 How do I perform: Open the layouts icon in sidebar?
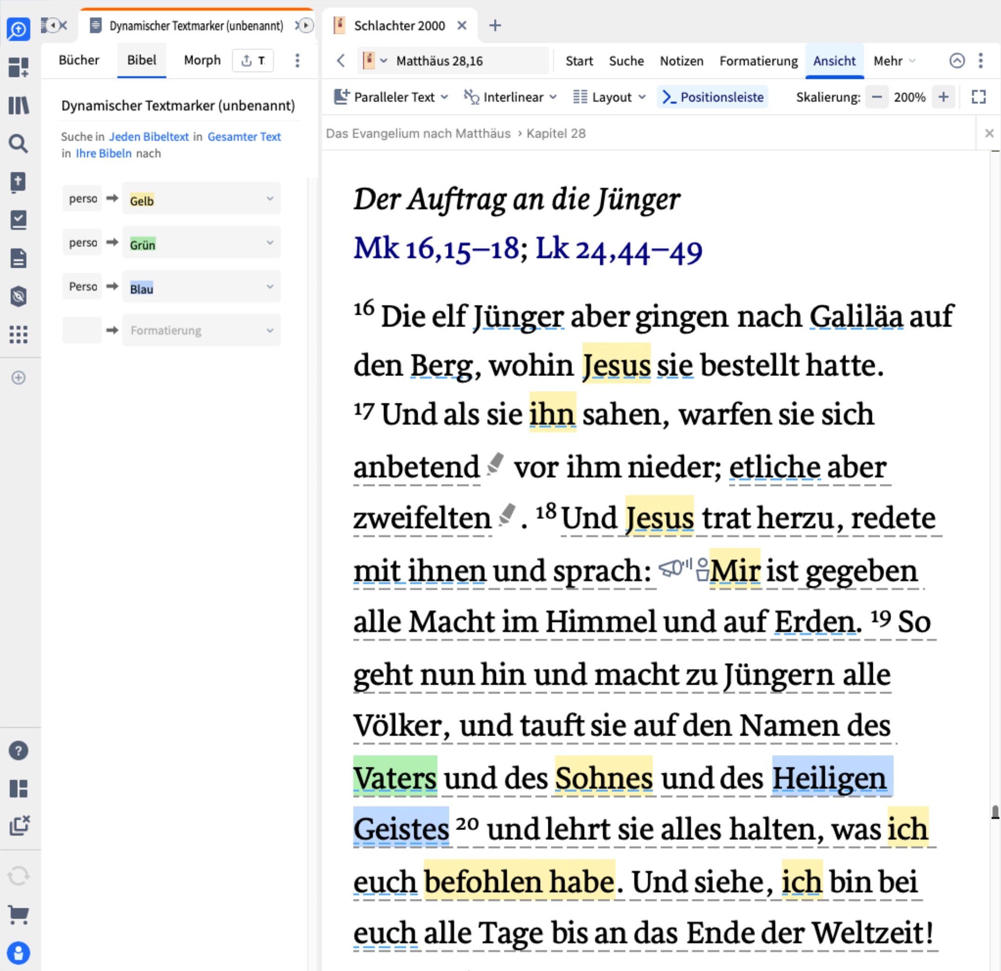click(19, 788)
